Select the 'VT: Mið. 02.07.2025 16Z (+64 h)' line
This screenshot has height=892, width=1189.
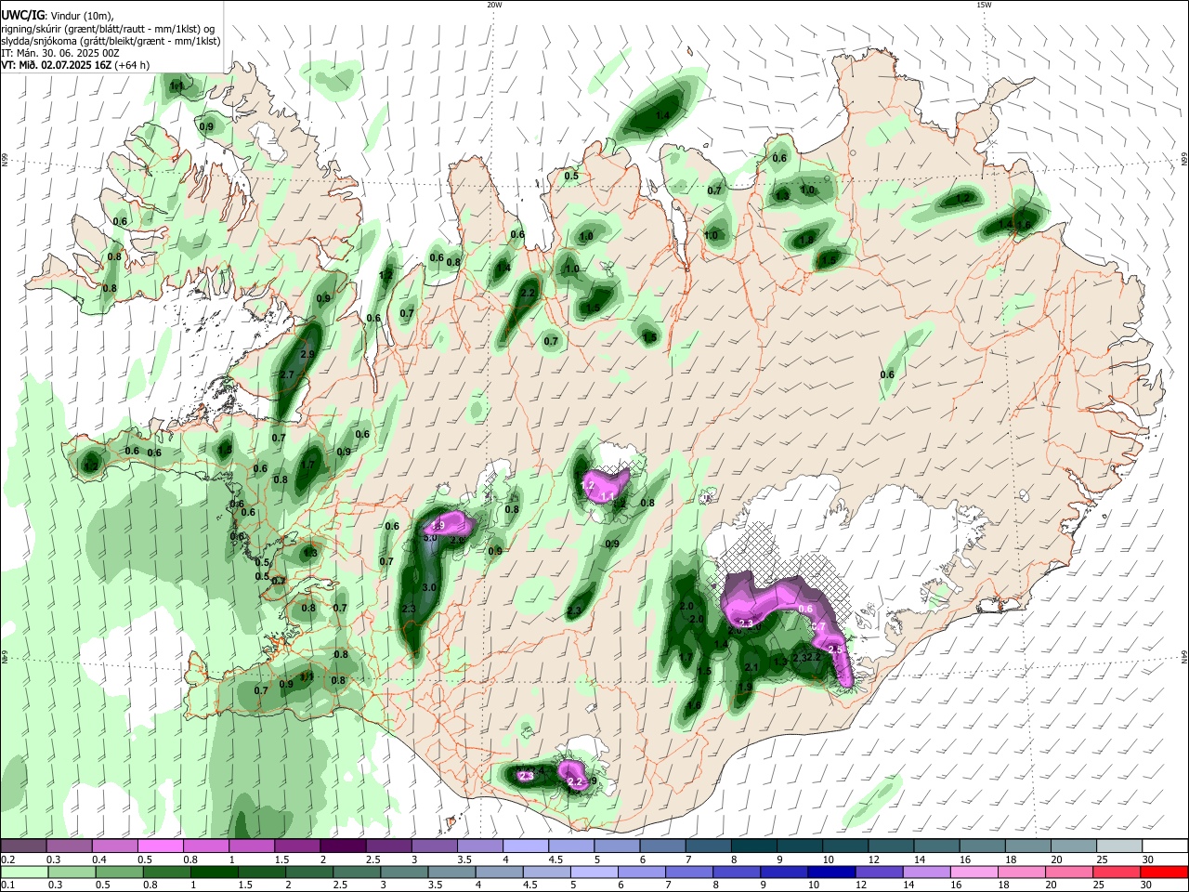point(75,65)
